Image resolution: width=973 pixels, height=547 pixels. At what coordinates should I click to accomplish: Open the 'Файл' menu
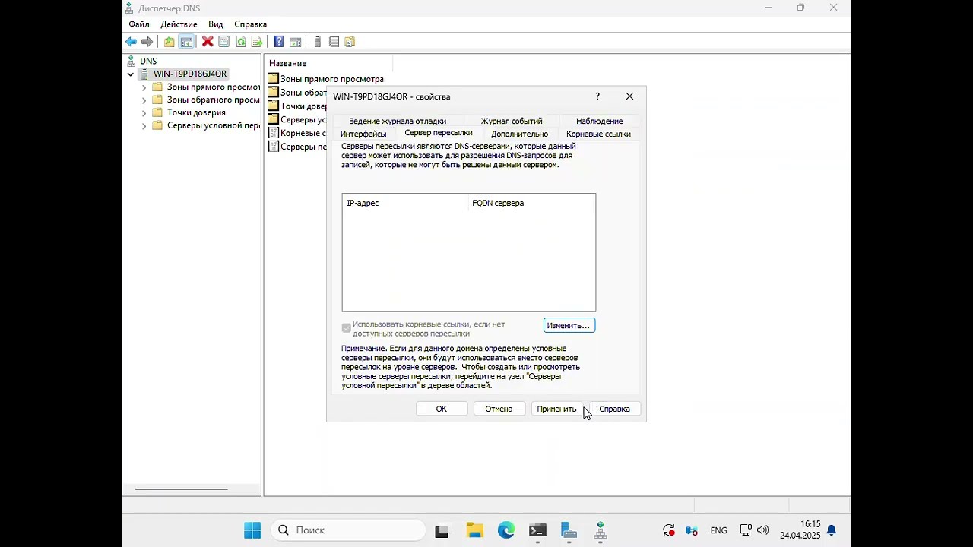[x=139, y=24]
